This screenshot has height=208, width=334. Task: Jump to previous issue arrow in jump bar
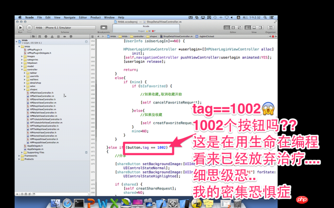click(x=270, y=37)
